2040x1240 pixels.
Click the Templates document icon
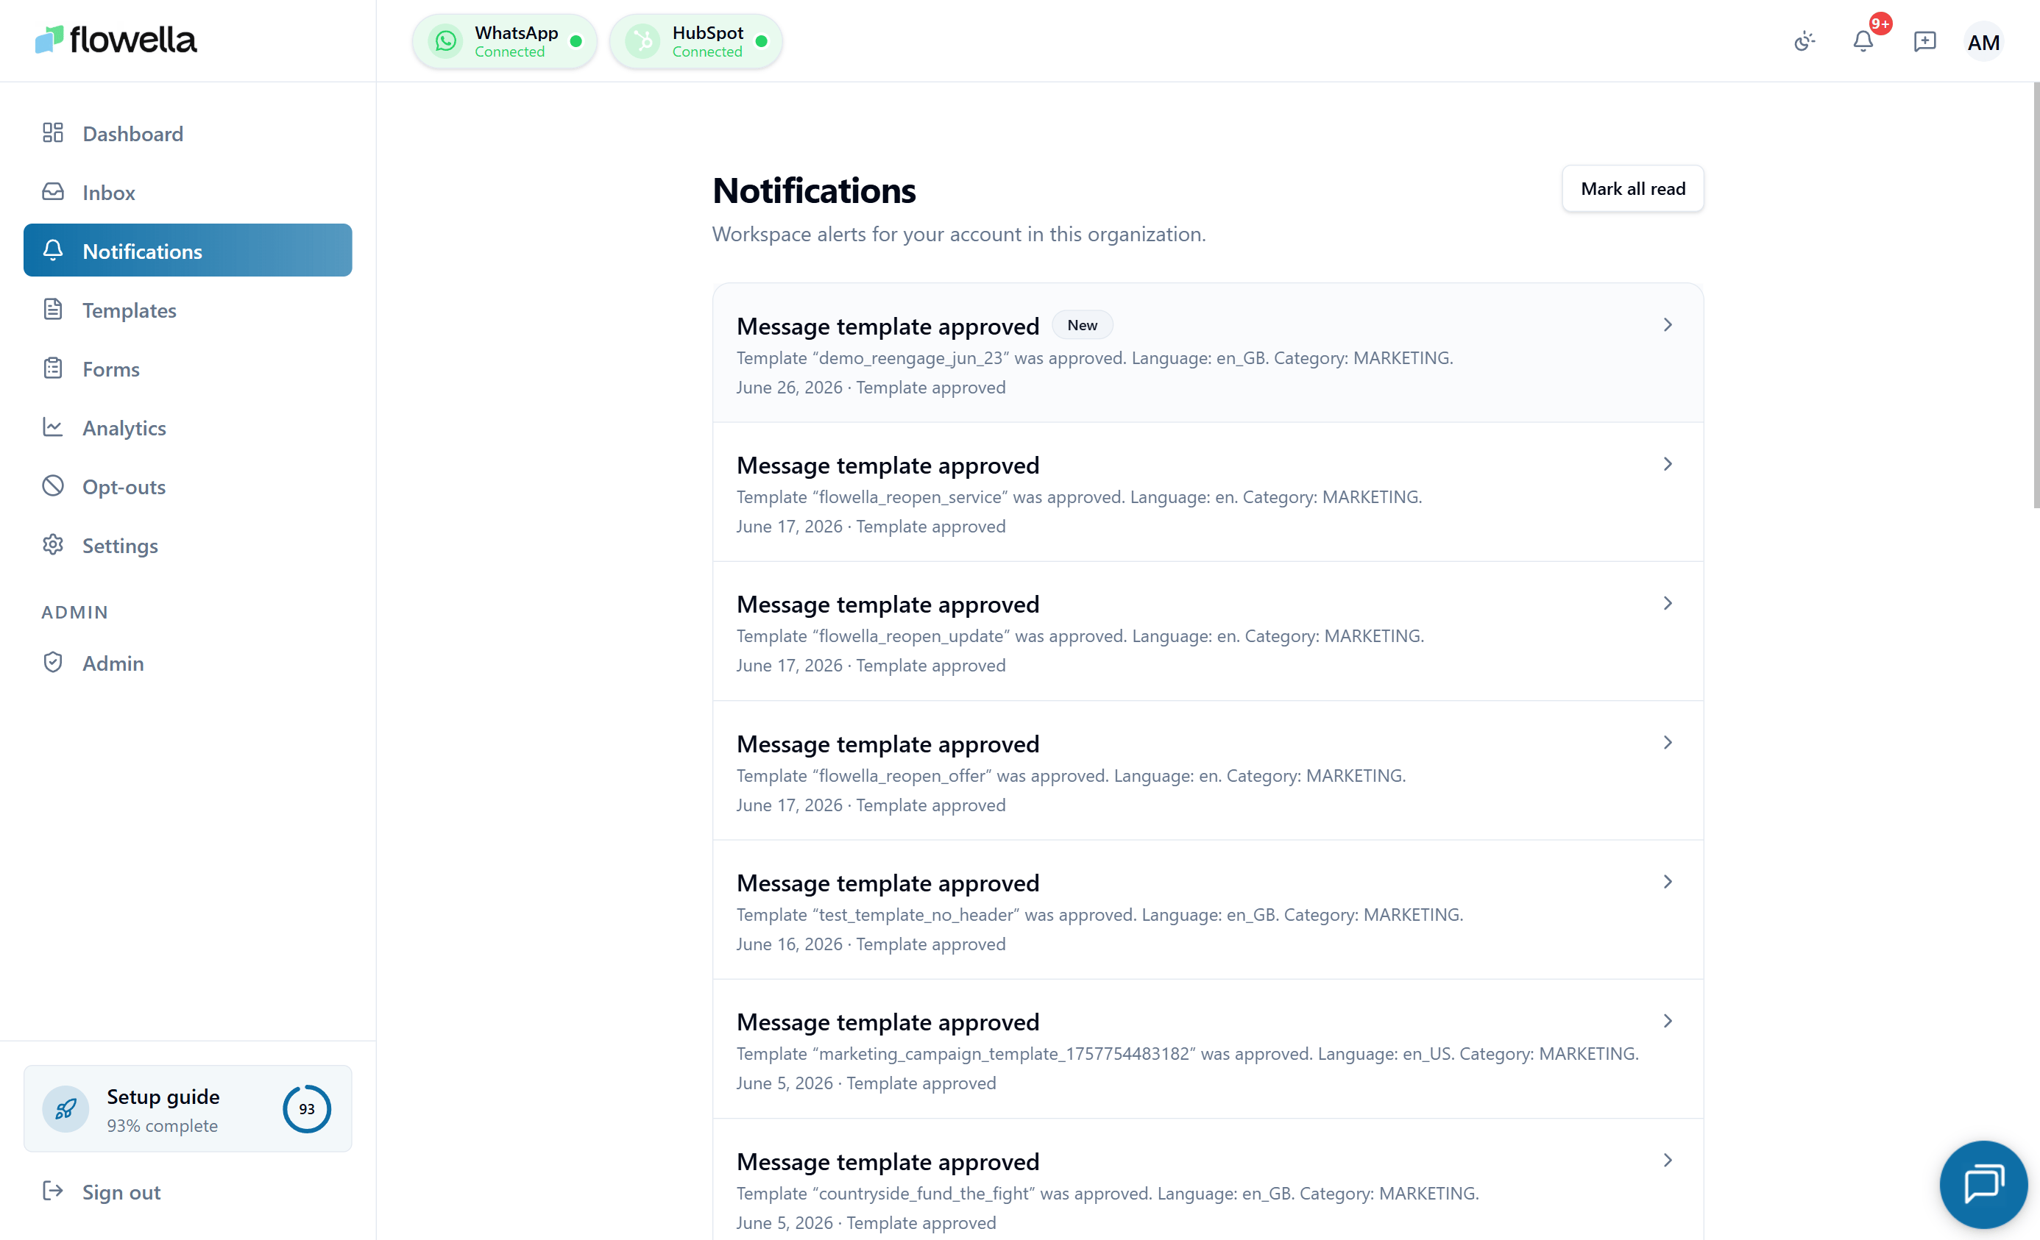(53, 310)
